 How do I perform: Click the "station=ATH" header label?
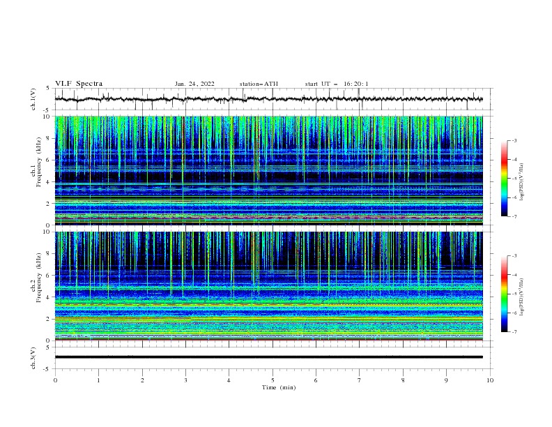pos(259,84)
